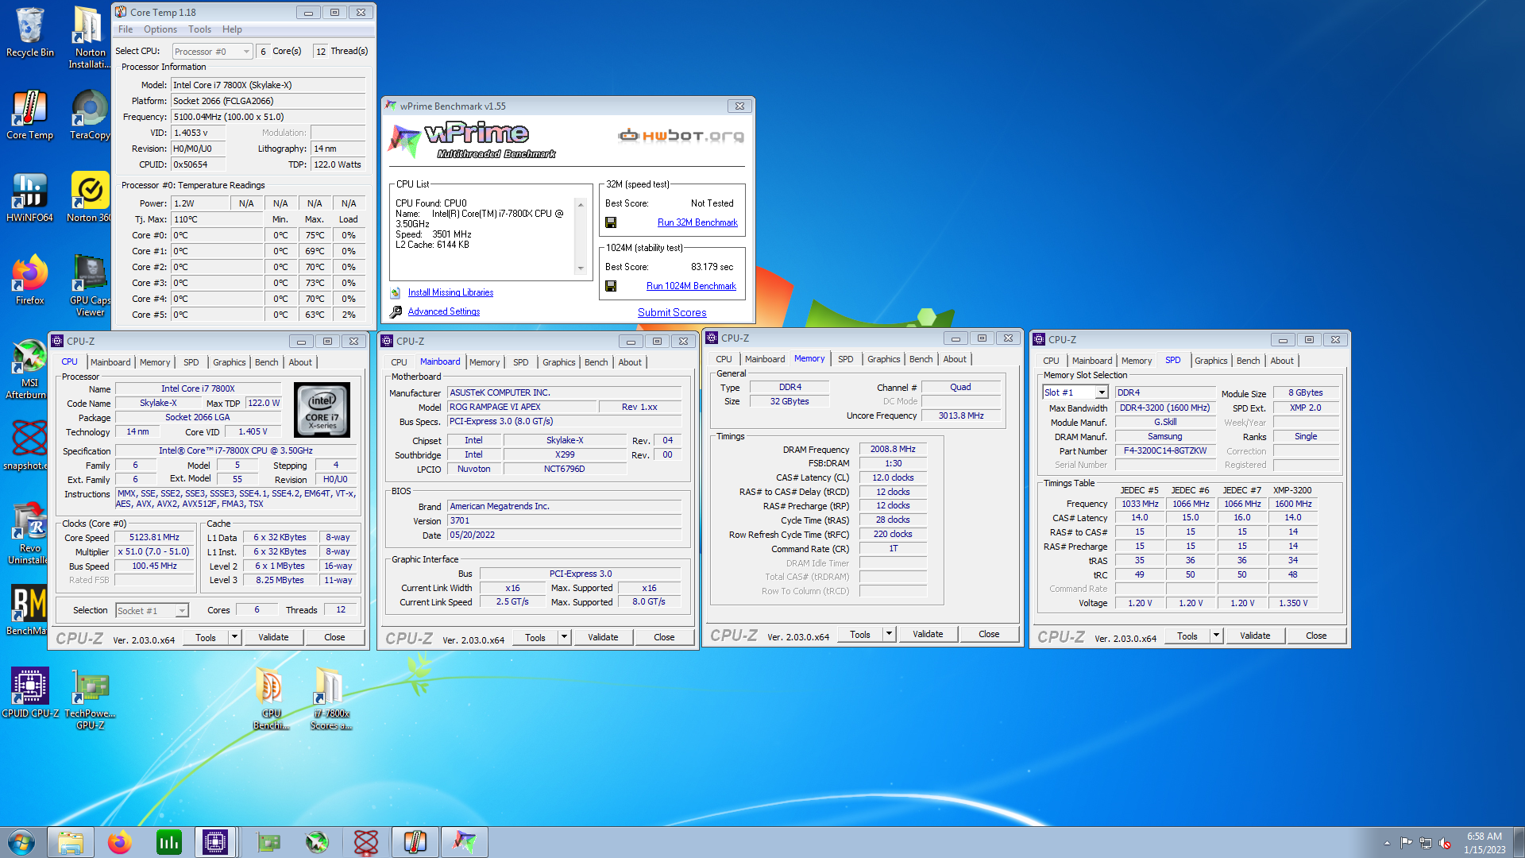
Task: Expand Socket #1 selection dropdown in CPU-Z
Action: tap(152, 610)
